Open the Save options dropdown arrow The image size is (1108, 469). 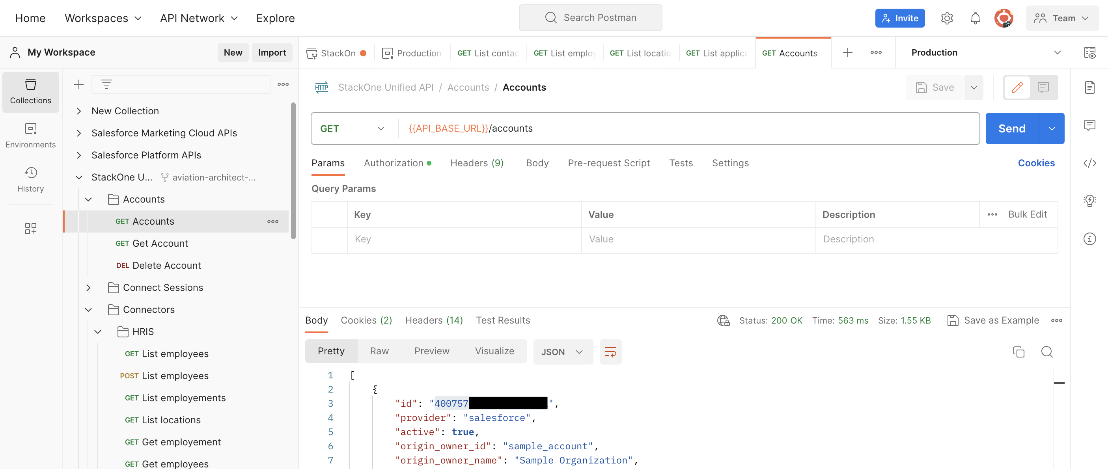pyautogui.click(x=974, y=87)
